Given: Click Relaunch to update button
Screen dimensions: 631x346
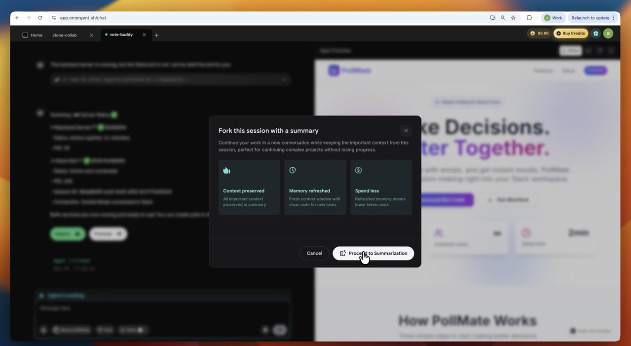Looking at the screenshot, I should point(590,18).
